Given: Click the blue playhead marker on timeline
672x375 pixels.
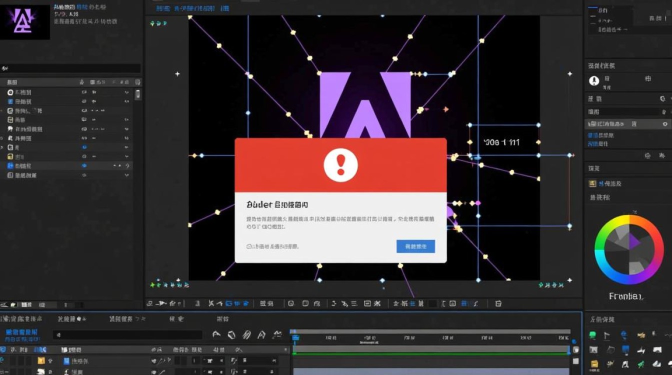Looking at the screenshot, I should click(294, 338).
